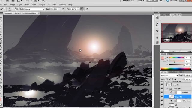Open the Window menu
Screen dimensions: 192x108
pyautogui.click(x=62, y=5)
